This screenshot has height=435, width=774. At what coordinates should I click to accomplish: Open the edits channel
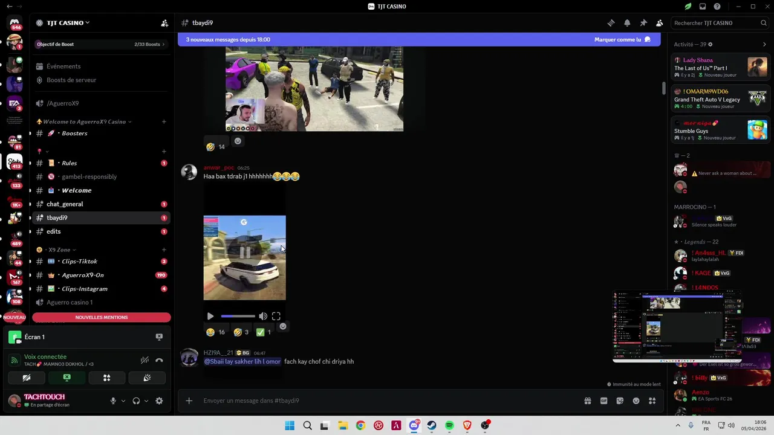pyautogui.click(x=101, y=231)
